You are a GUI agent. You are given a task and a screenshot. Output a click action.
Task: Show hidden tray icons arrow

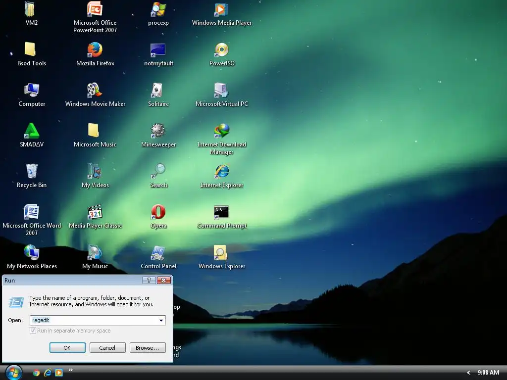point(468,373)
